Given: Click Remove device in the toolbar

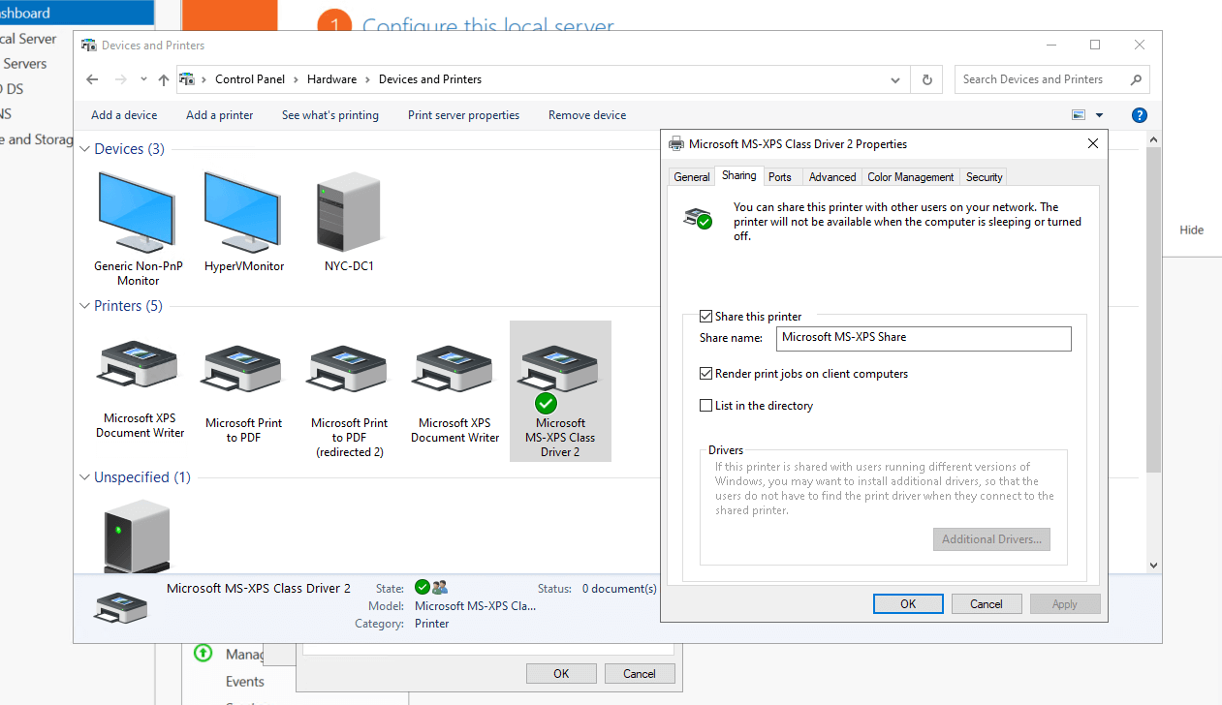Looking at the screenshot, I should pos(587,115).
